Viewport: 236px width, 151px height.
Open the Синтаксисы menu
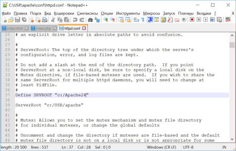87,14
